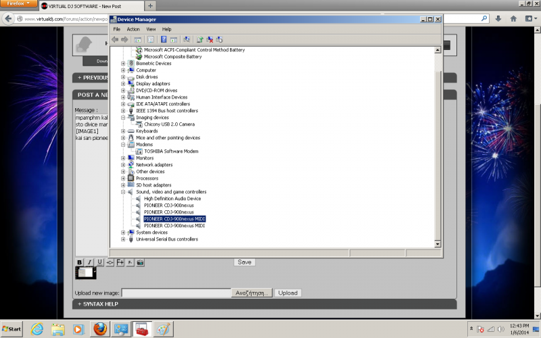Image resolution: width=541 pixels, height=338 pixels.
Task: Click the Device Manager scrollbar down arrow
Action: pyautogui.click(x=438, y=244)
